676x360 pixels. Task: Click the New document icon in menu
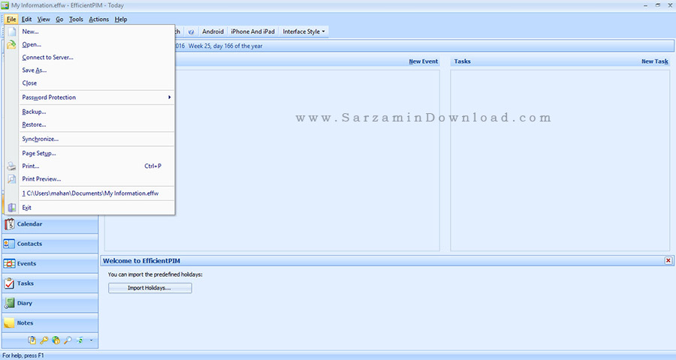(x=11, y=31)
